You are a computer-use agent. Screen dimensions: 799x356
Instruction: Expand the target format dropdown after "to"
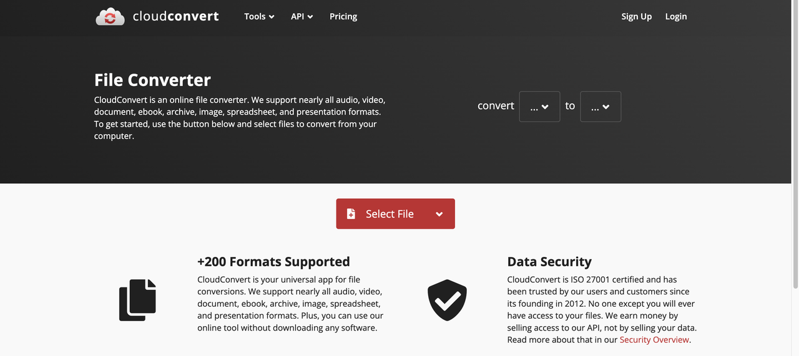click(600, 107)
